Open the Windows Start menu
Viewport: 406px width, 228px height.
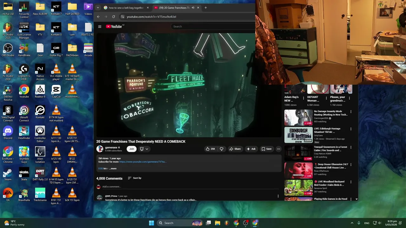(151, 223)
